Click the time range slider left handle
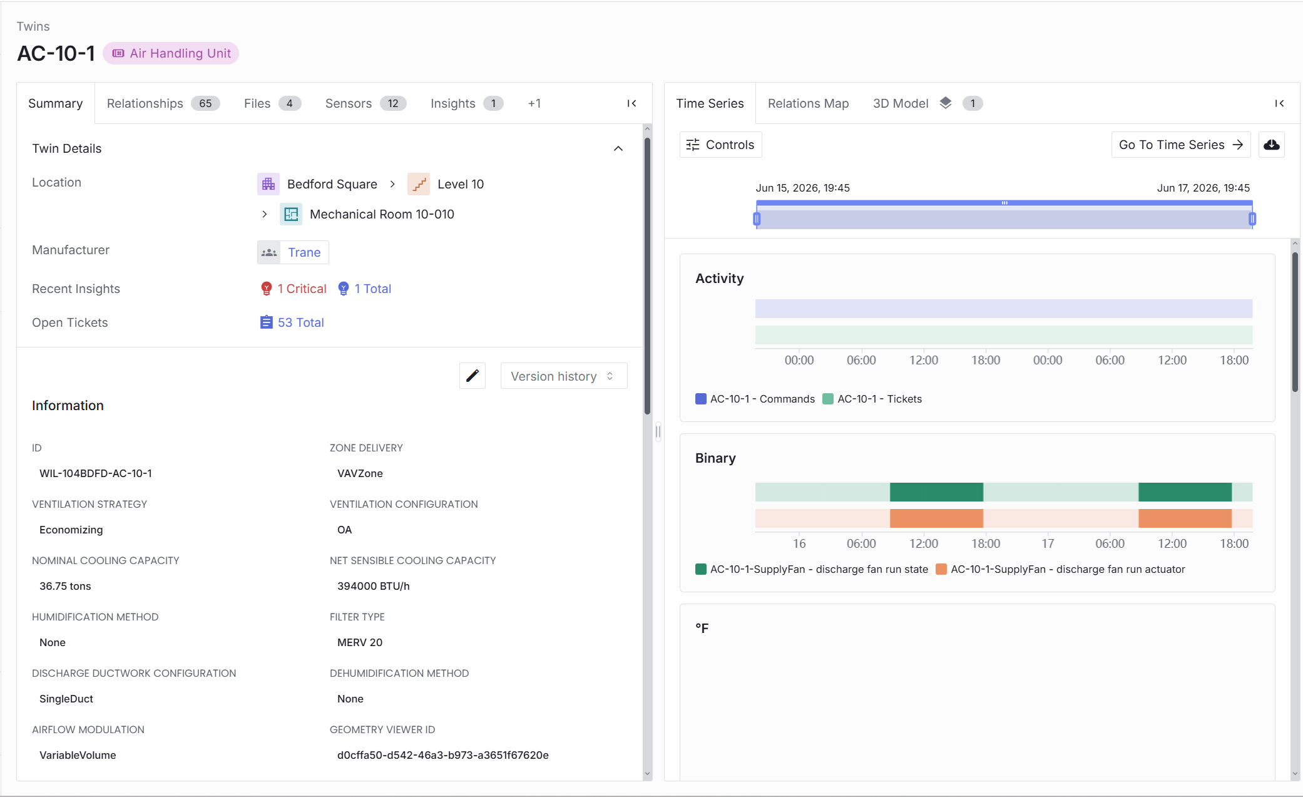This screenshot has width=1303, height=797. point(757,219)
